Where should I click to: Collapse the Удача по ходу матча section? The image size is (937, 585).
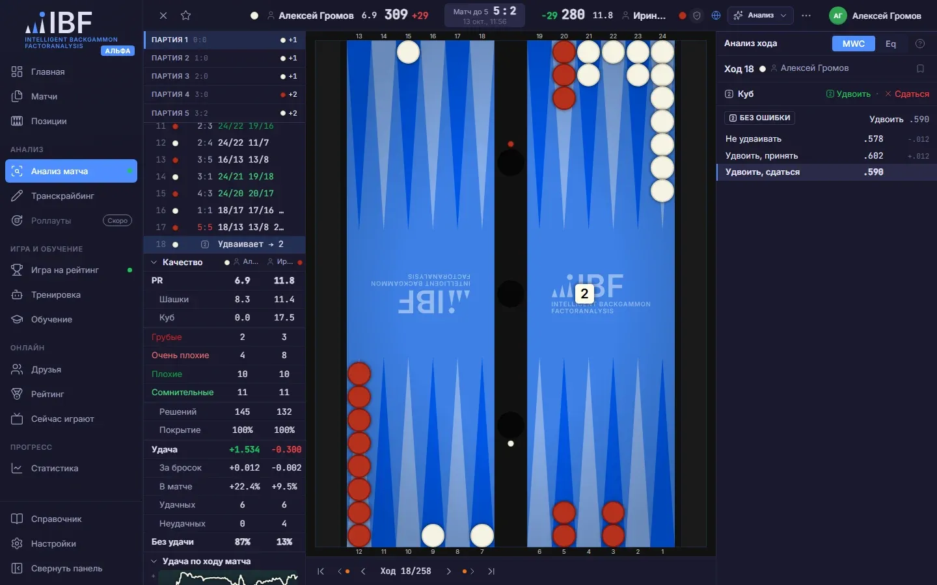pyautogui.click(x=154, y=562)
